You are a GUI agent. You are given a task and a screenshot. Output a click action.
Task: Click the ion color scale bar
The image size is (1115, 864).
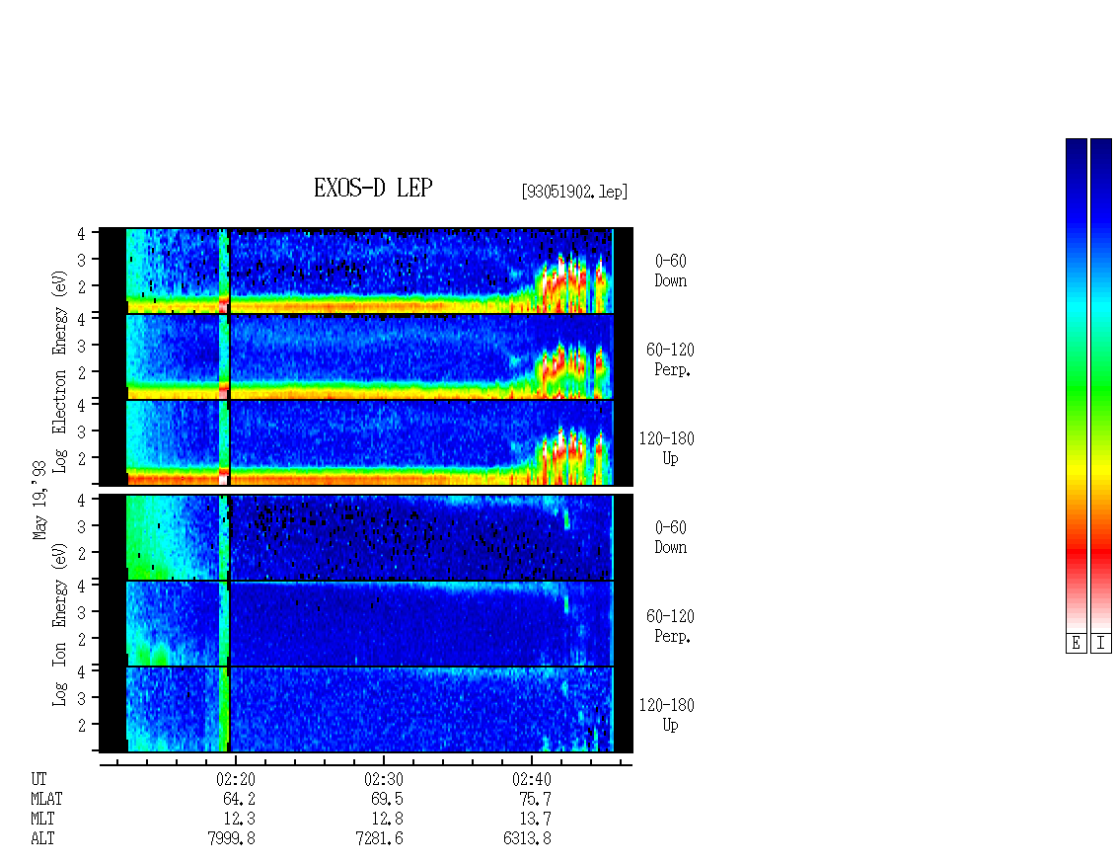(1101, 385)
